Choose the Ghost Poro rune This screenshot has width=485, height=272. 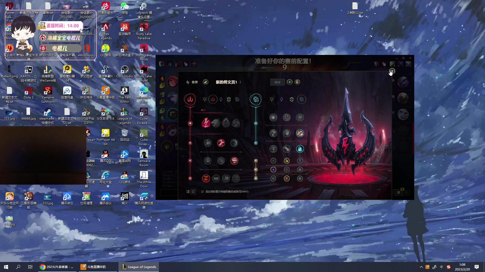pyautogui.click(x=221, y=161)
